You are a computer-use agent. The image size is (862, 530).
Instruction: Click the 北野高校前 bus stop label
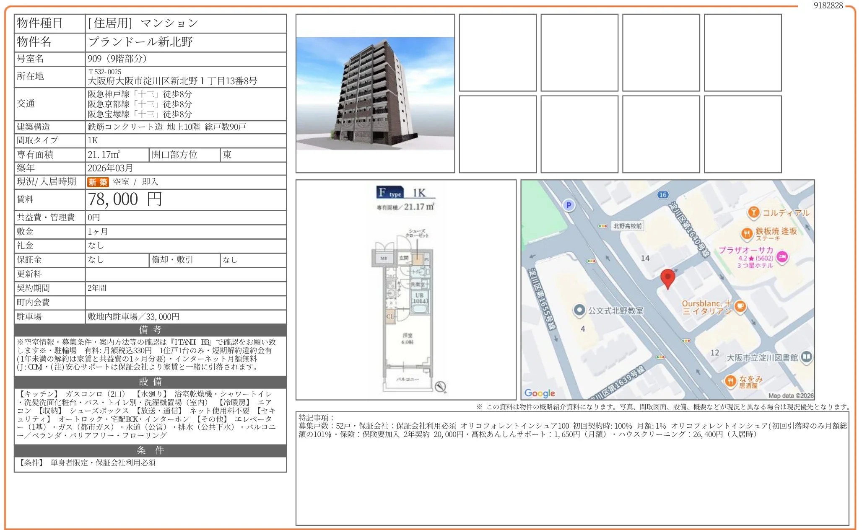pyautogui.click(x=627, y=226)
